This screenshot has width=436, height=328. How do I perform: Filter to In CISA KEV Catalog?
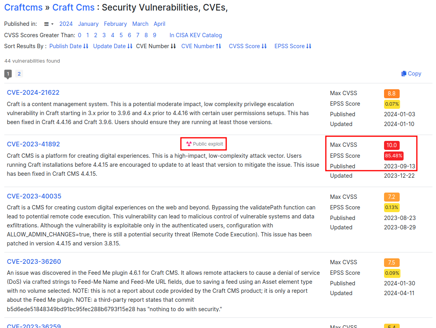[x=195, y=35]
